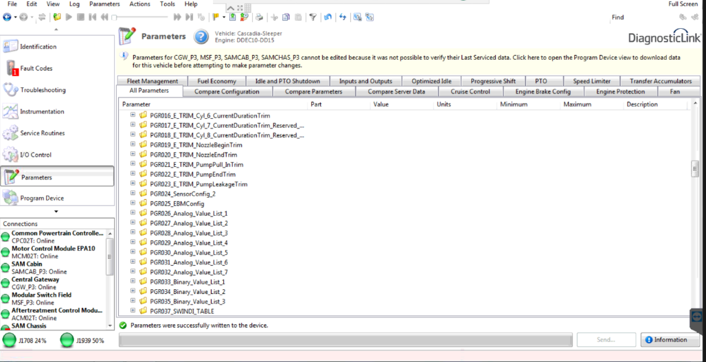Expand sidebar with the downward arrow below Program Device
Image resolution: width=706 pixels, height=362 pixels.
tap(56, 211)
